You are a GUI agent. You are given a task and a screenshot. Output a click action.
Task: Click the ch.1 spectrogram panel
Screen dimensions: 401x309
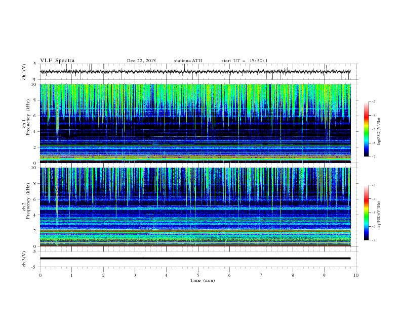point(195,123)
